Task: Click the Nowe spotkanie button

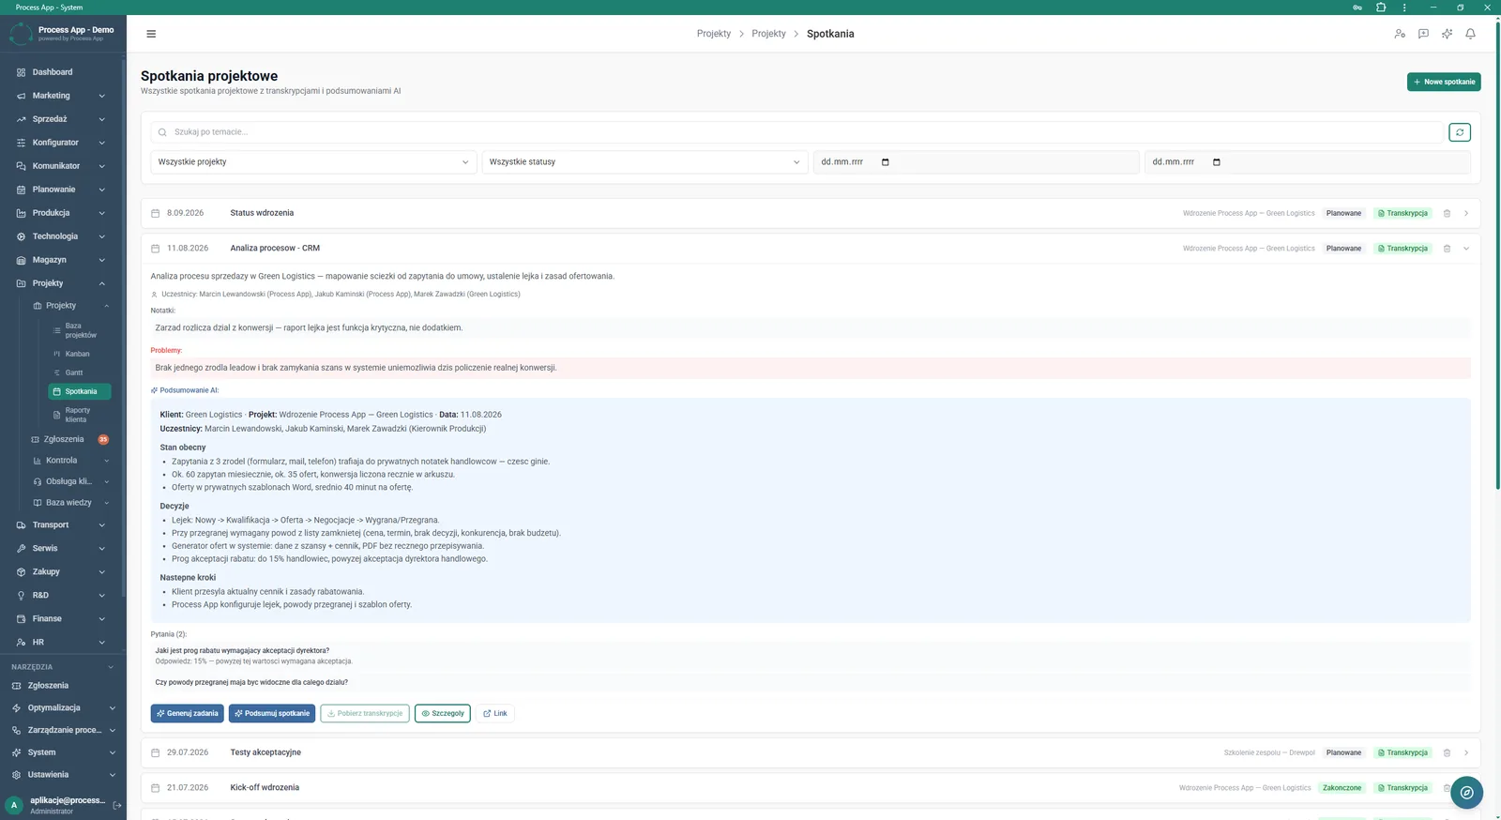Action: point(1444,82)
